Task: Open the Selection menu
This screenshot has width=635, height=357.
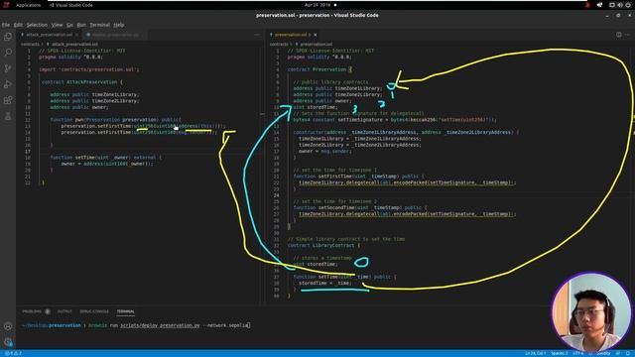Action: click(37, 25)
